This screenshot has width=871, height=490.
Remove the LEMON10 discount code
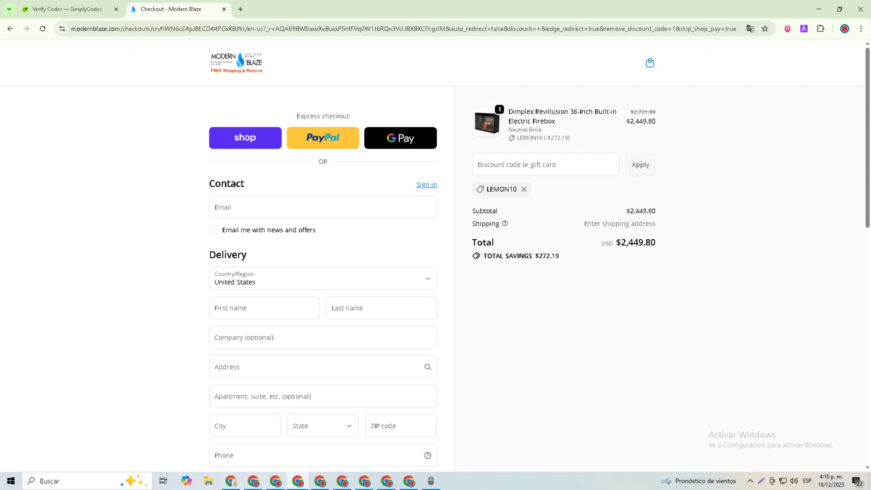524,189
